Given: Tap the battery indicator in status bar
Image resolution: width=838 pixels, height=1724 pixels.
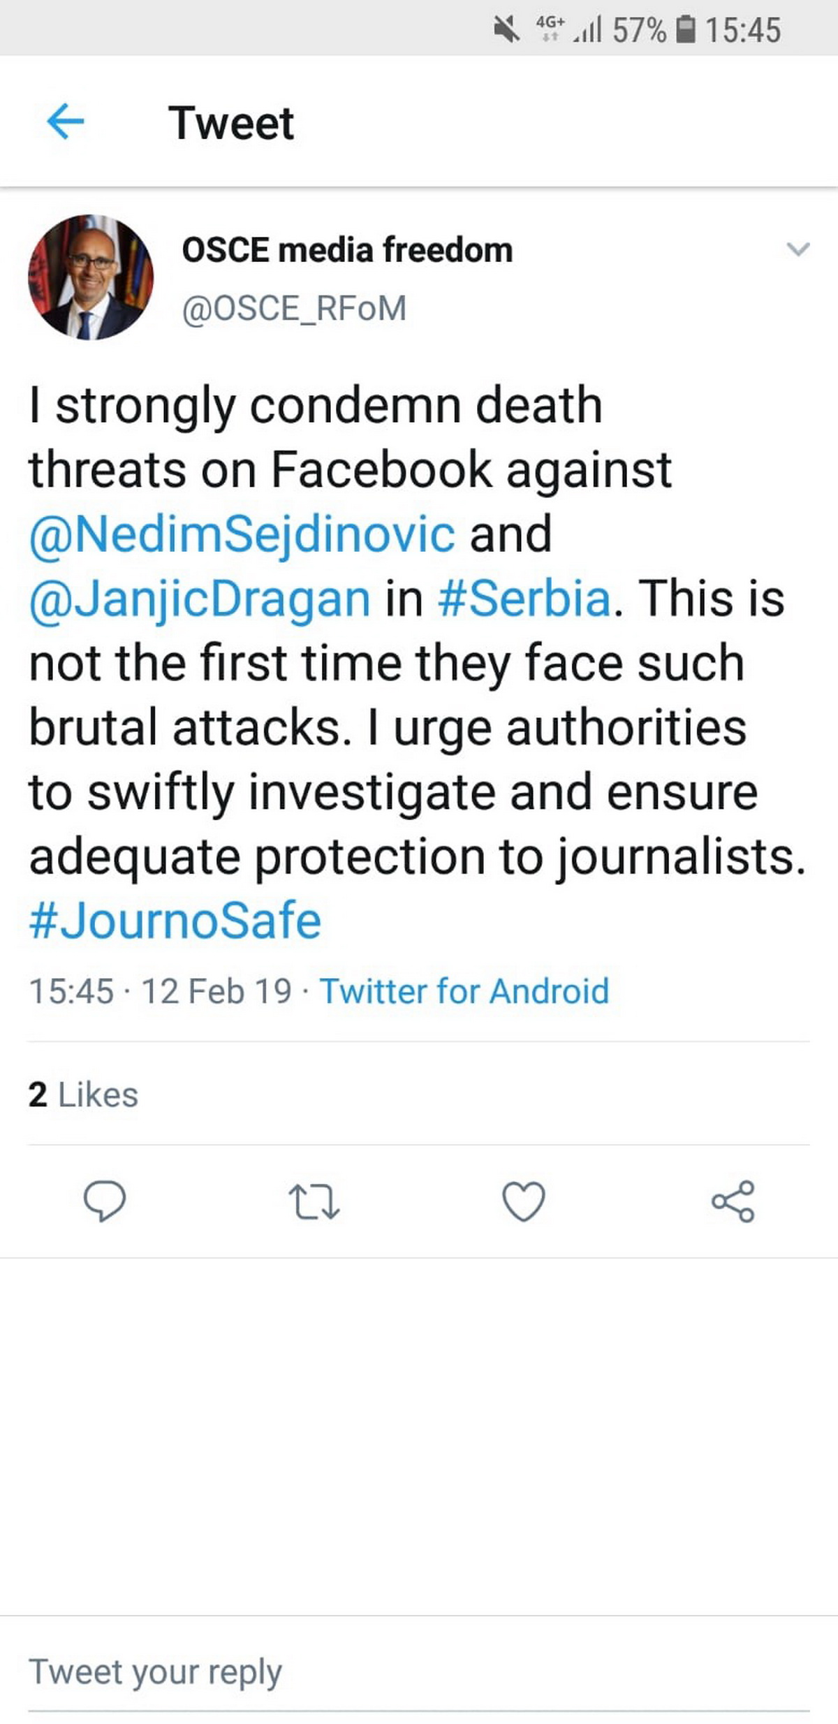Looking at the screenshot, I should (x=687, y=29).
